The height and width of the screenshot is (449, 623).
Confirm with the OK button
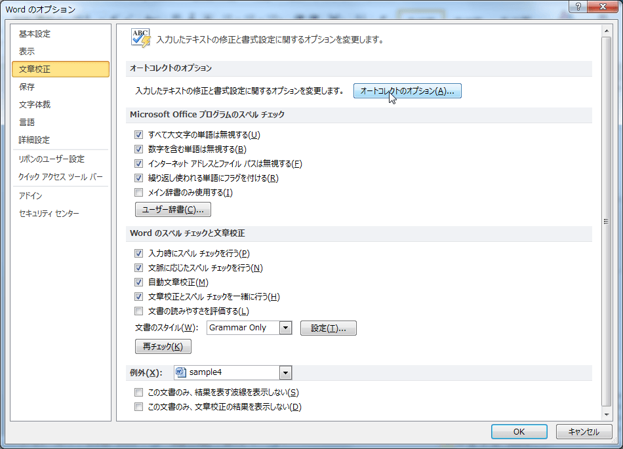coord(519,431)
